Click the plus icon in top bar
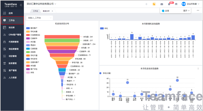 [146, 4]
